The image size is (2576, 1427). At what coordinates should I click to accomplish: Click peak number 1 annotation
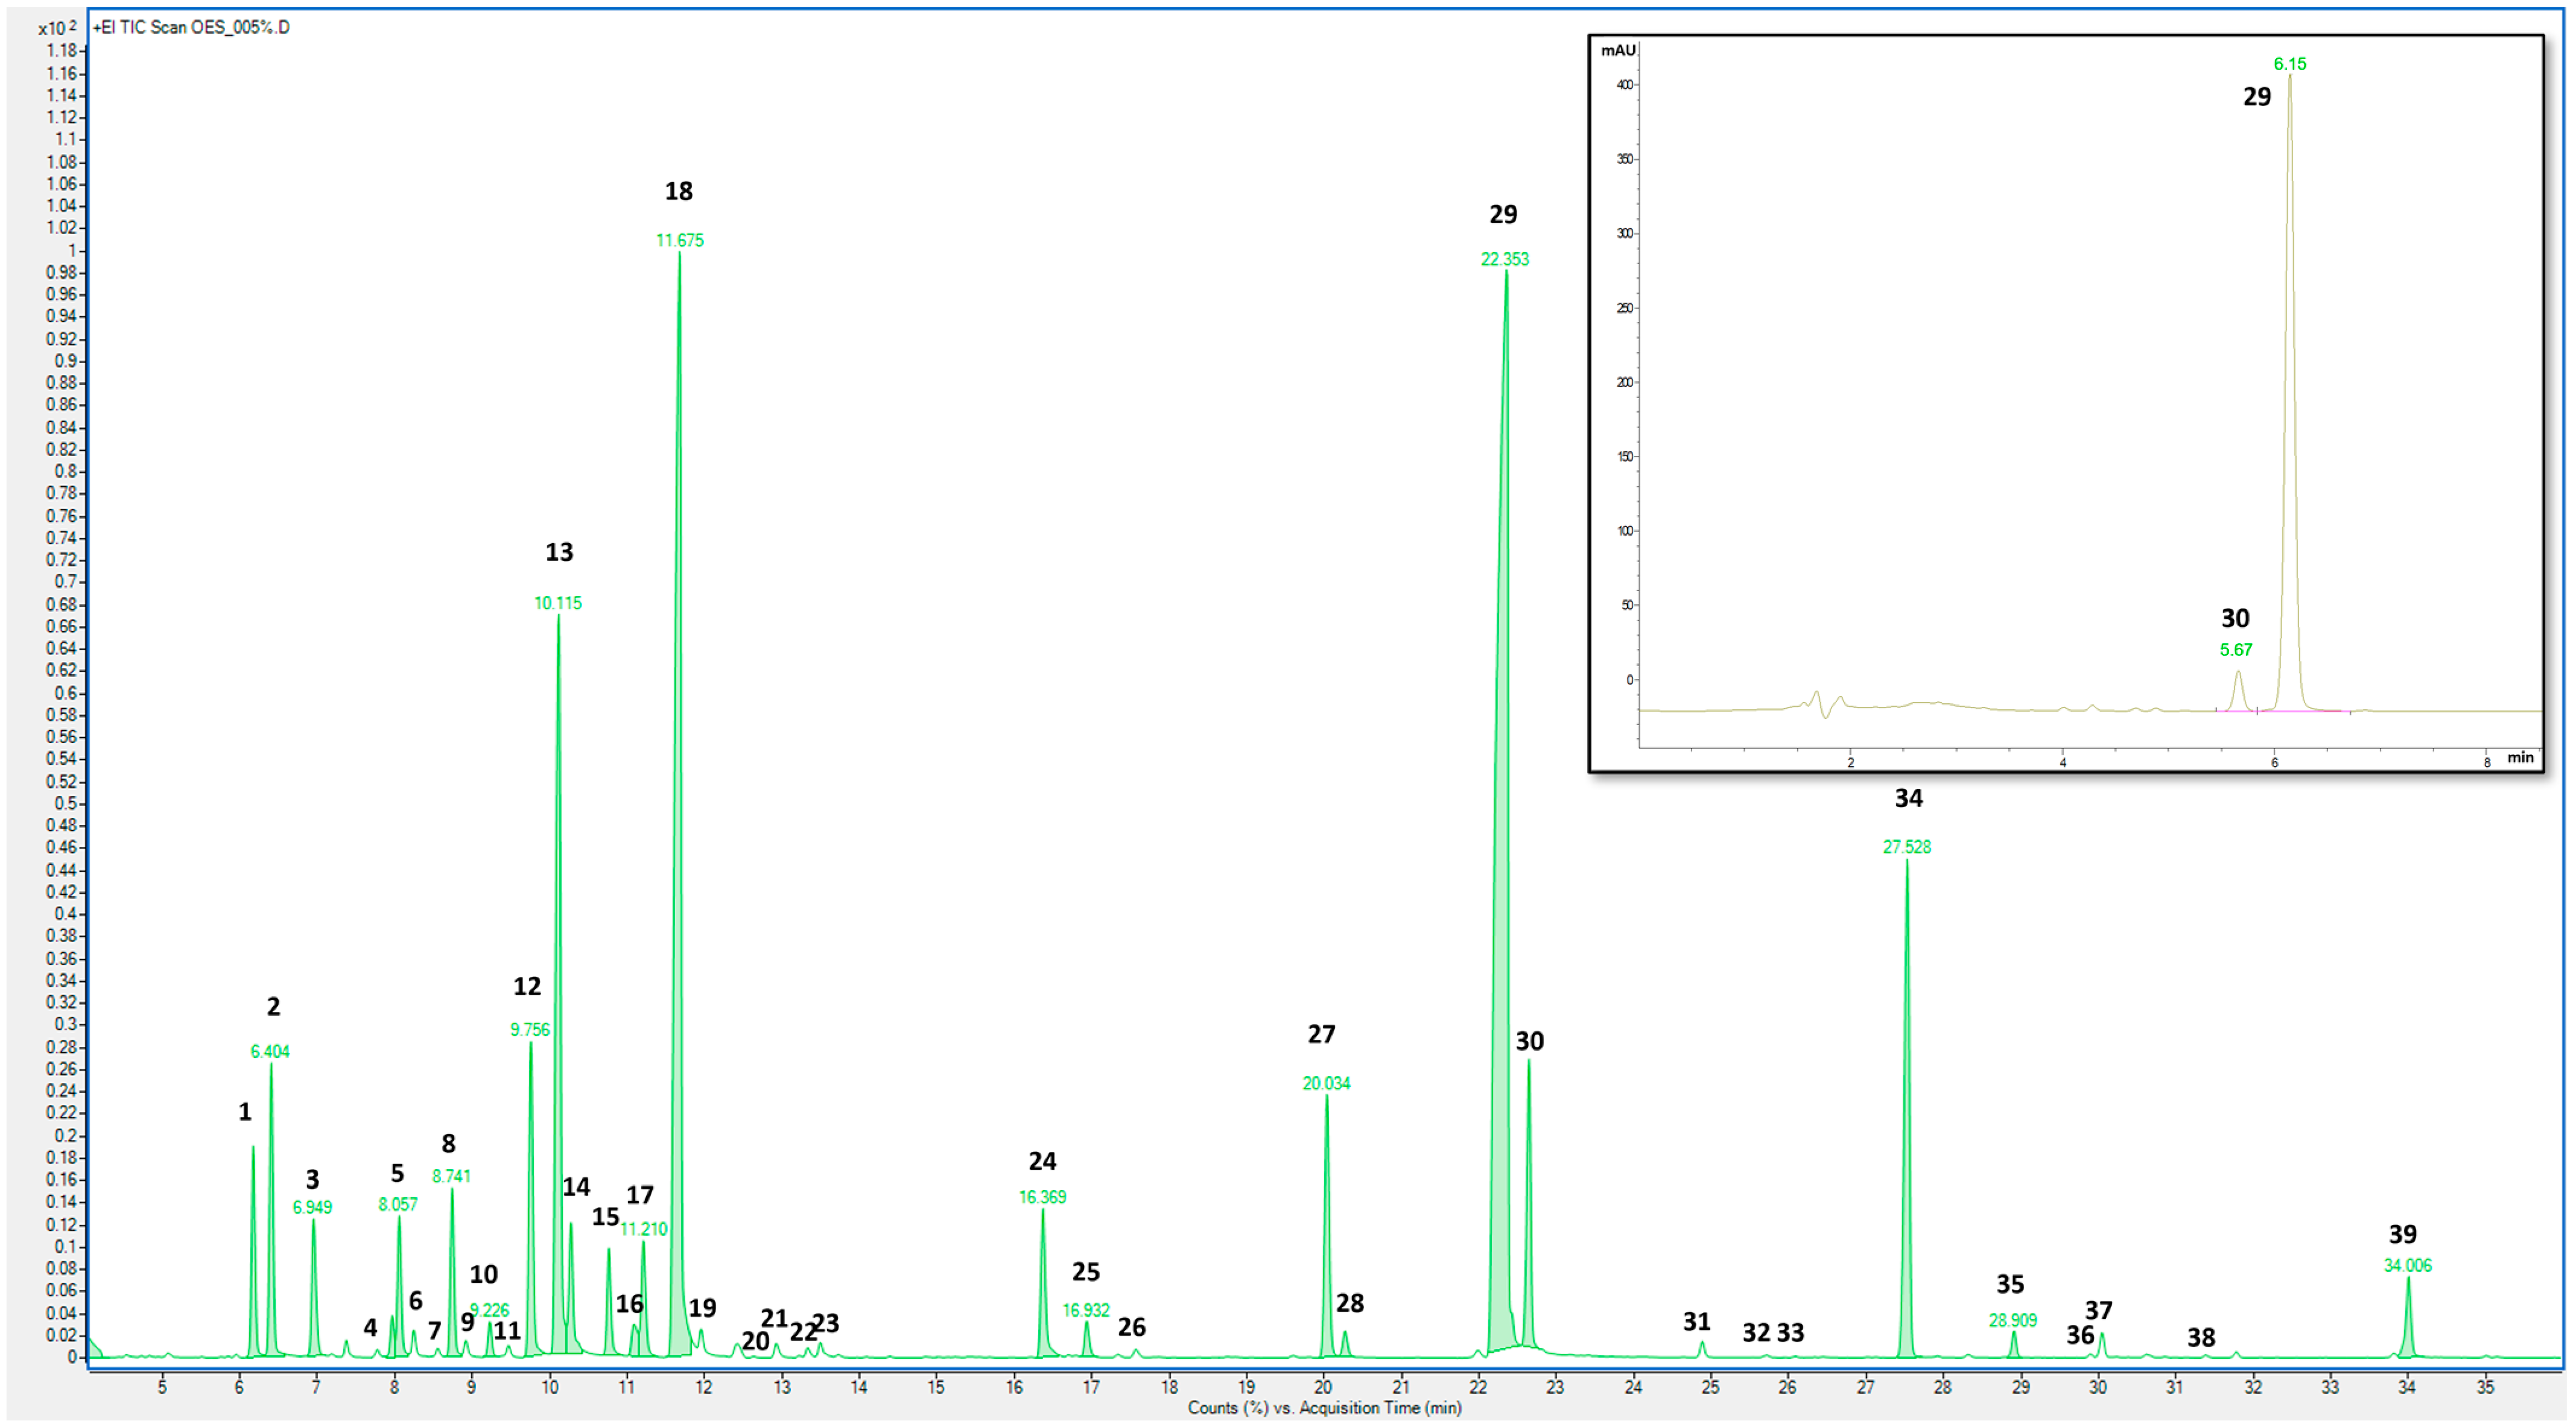[245, 1112]
